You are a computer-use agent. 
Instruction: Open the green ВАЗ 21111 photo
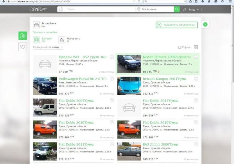129,151
